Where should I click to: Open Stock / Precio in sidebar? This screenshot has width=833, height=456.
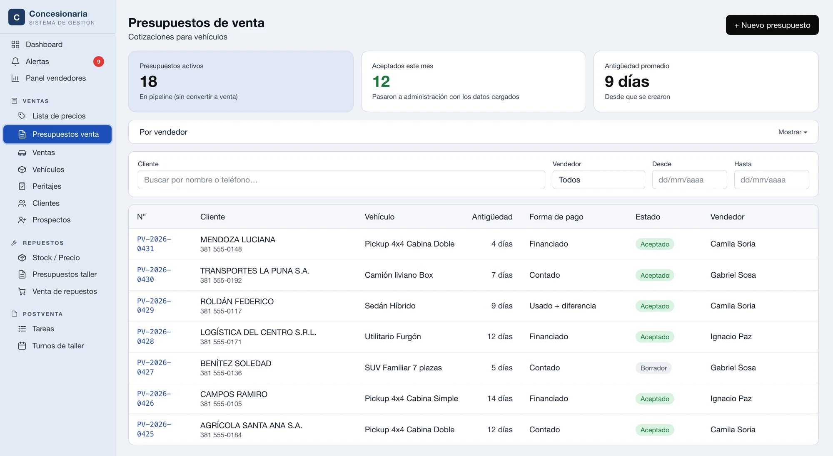pyautogui.click(x=57, y=258)
